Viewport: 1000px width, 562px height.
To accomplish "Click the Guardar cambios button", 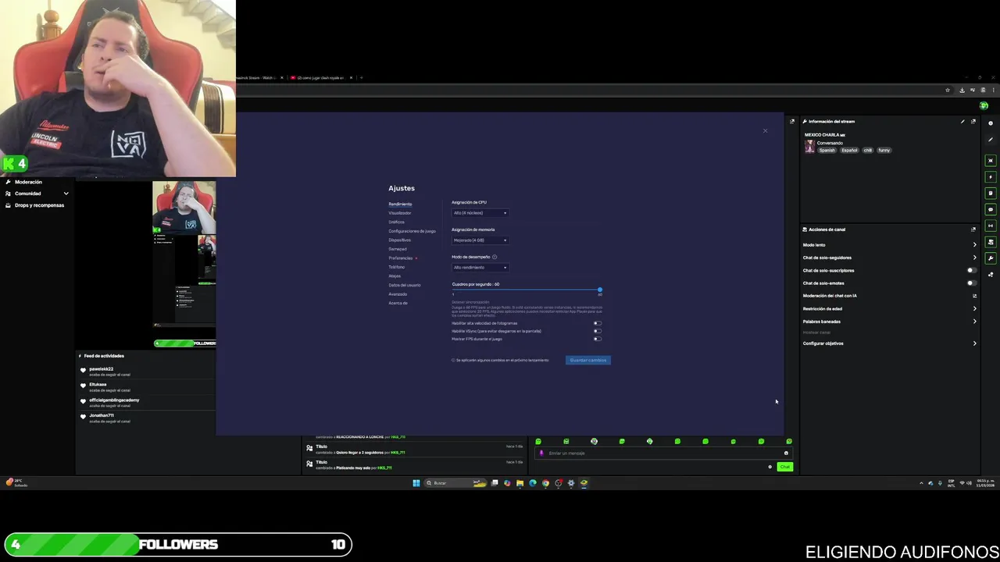I will (x=588, y=360).
